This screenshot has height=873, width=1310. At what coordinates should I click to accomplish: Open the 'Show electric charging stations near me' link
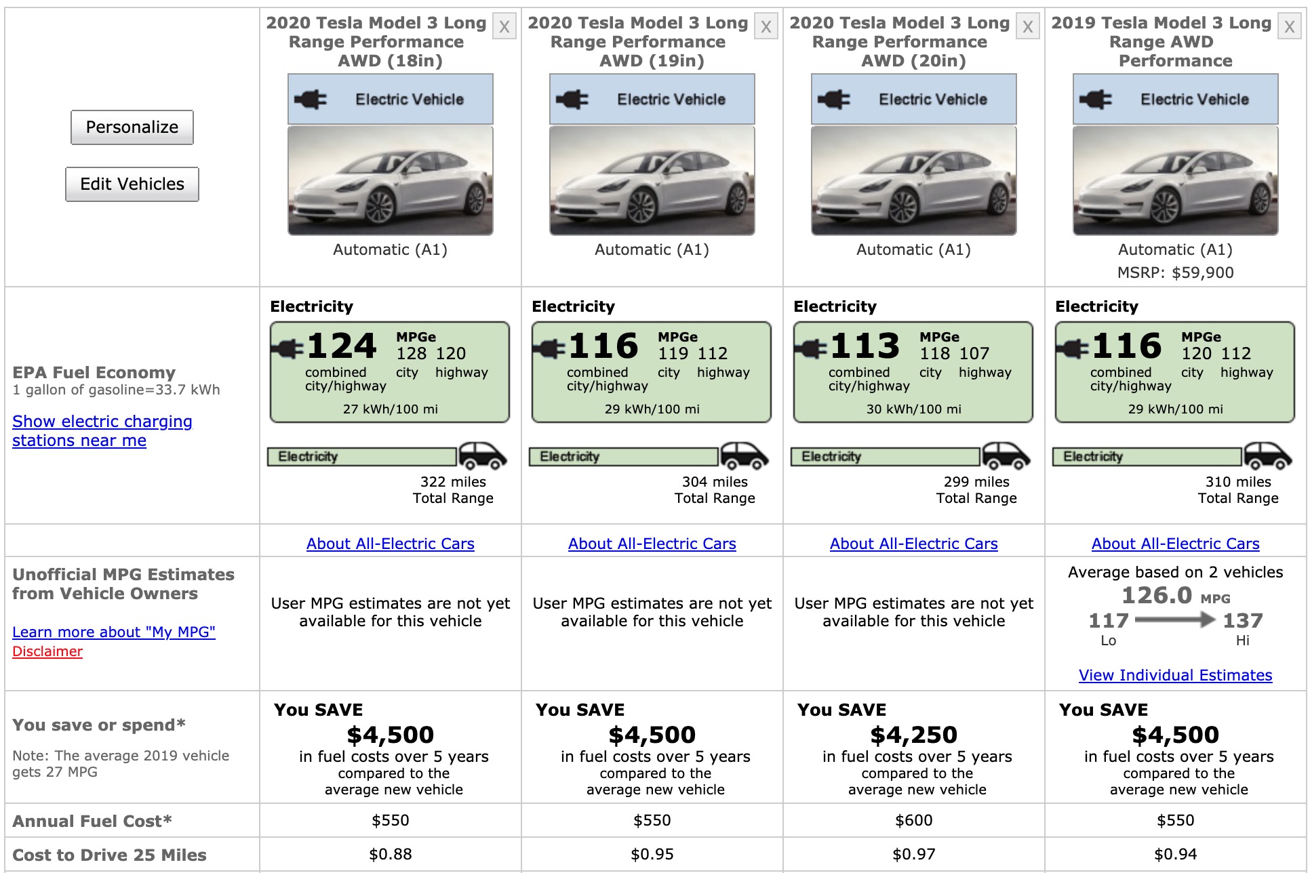pyautogui.click(x=102, y=430)
